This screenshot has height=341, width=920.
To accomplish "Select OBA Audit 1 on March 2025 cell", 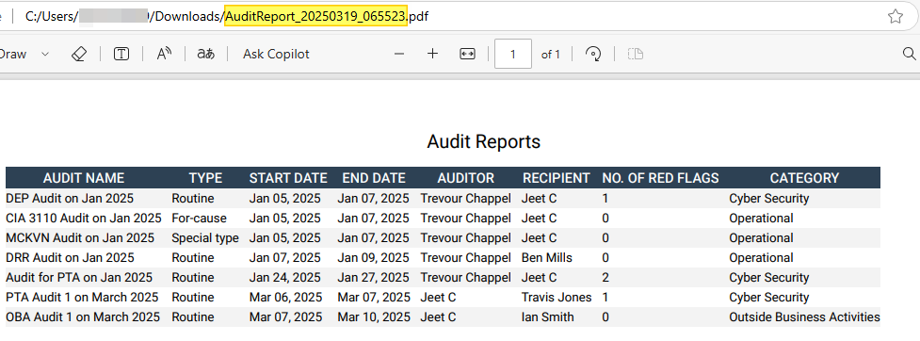I will point(83,317).
